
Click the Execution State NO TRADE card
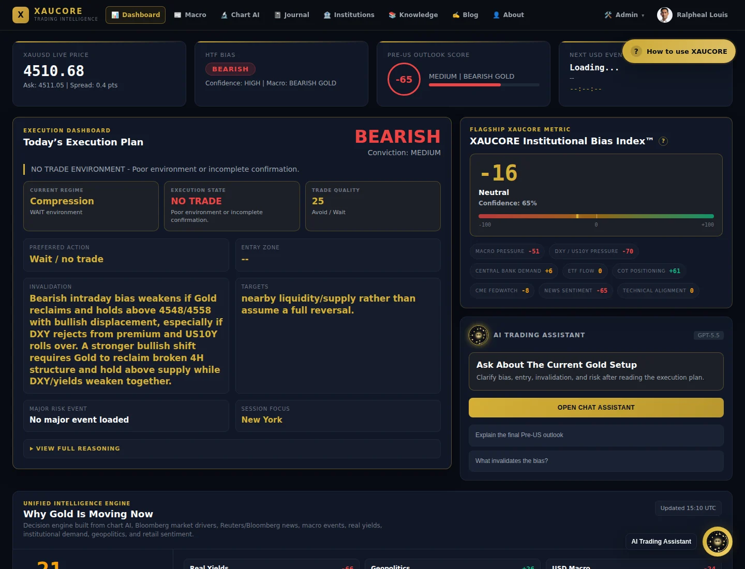point(232,206)
